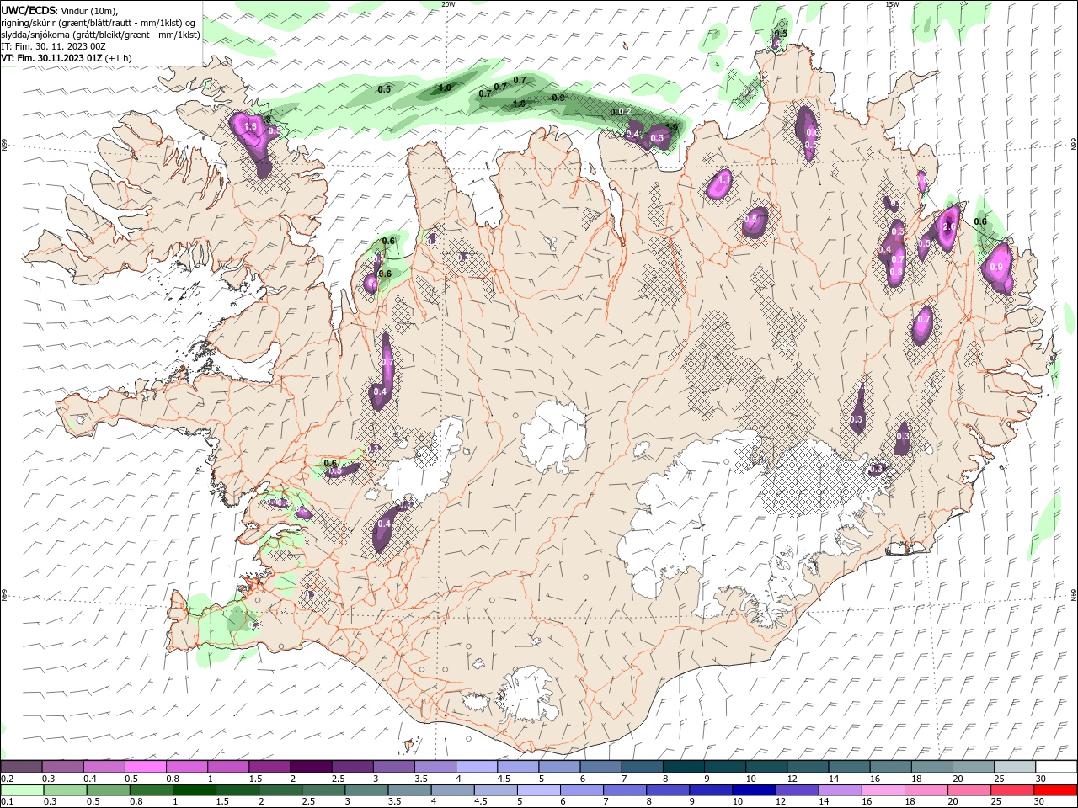Select the darkest purple 2–2.5 swatch, upper legend row
This screenshot has width=1078, height=808.
click(x=311, y=767)
